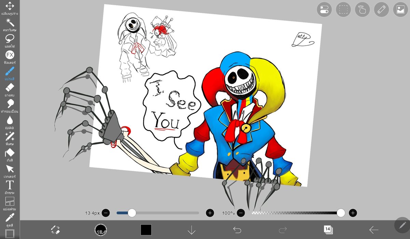
Task: Select the Text tool (อักขระ)
Action: click(10, 188)
